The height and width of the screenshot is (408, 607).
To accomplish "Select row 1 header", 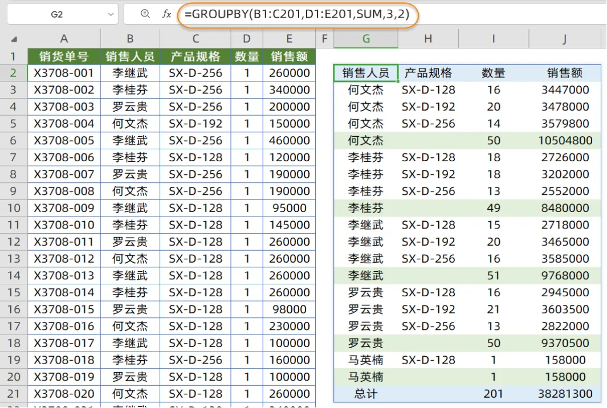I will click(13, 56).
